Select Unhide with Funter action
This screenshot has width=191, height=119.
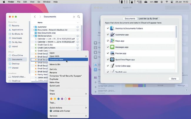click(x=68, y=111)
